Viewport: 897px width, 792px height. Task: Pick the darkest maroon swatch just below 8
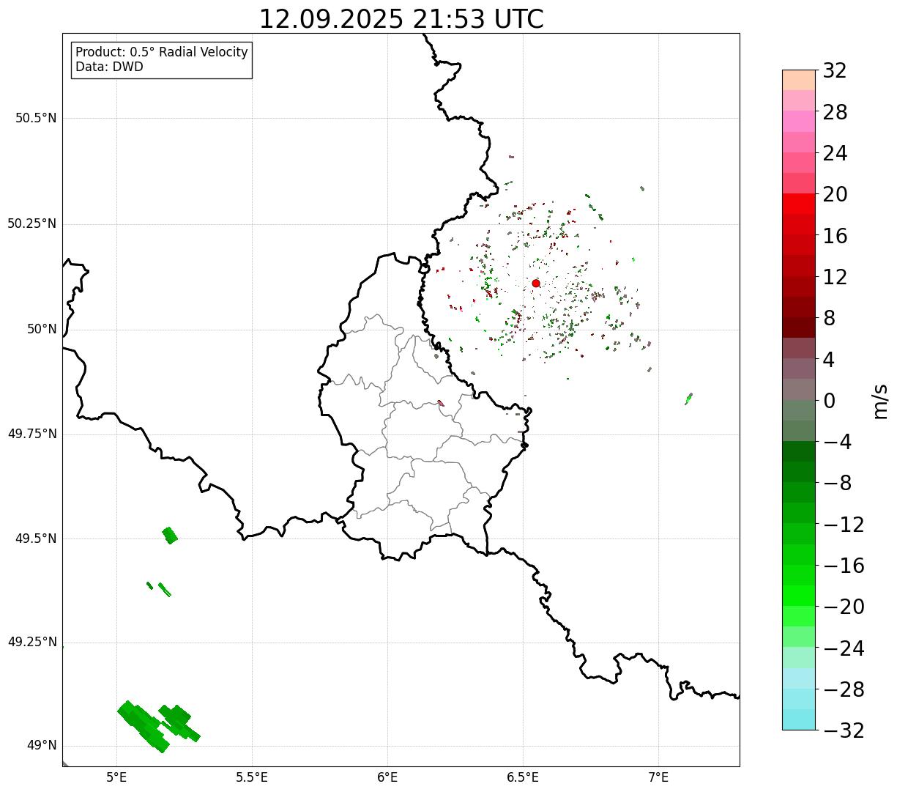click(799, 327)
